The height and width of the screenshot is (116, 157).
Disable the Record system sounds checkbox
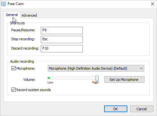click(13, 90)
